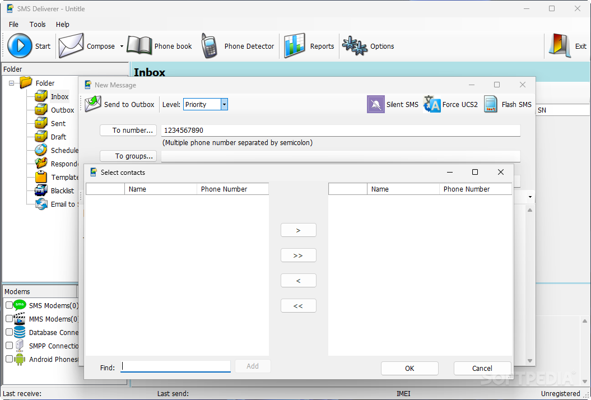This screenshot has height=400, width=591.
Task: Open the Compose dropdown arrow
Action: (122, 46)
